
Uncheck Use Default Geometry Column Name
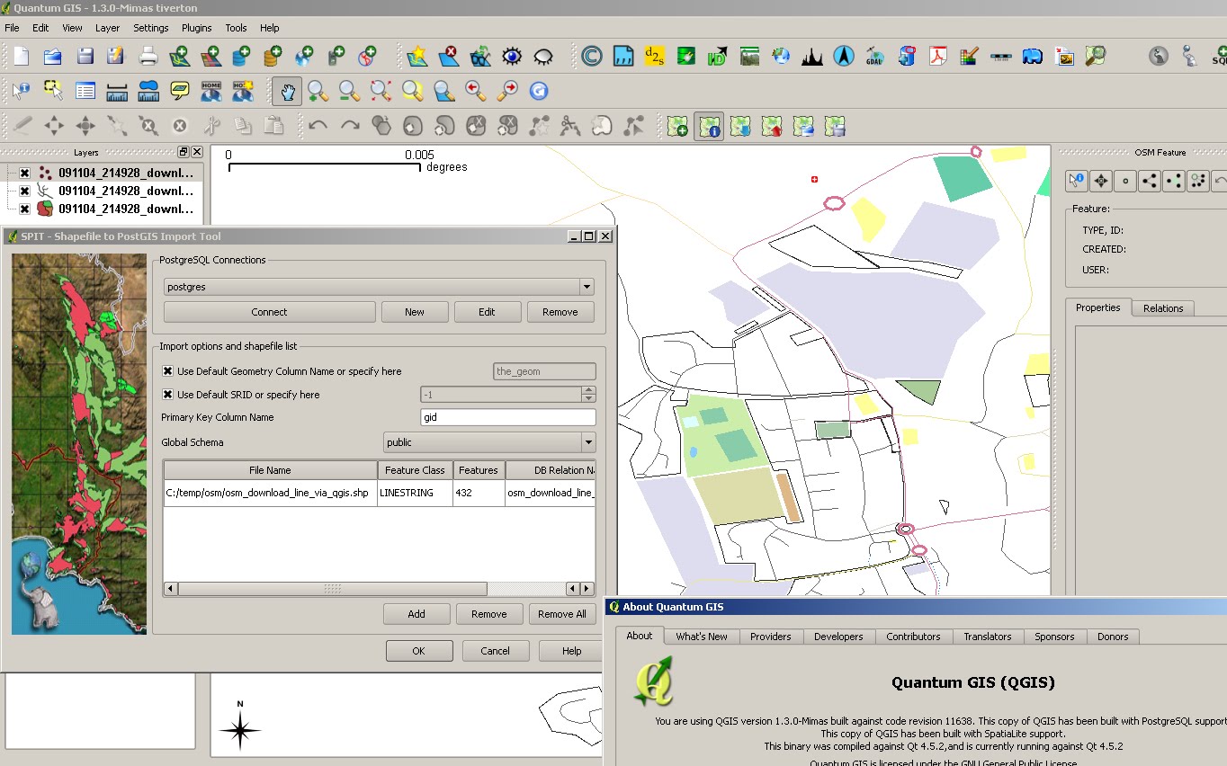click(167, 371)
